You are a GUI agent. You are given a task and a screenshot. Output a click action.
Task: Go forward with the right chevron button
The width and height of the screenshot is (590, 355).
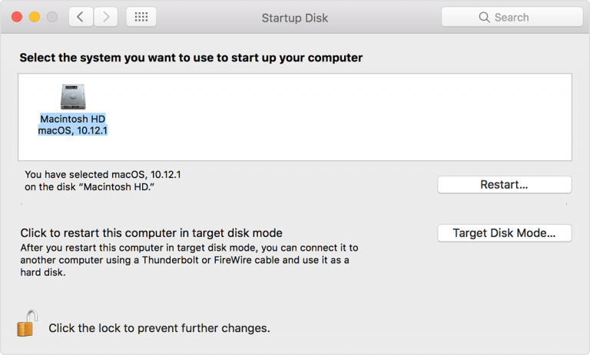click(x=106, y=17)
